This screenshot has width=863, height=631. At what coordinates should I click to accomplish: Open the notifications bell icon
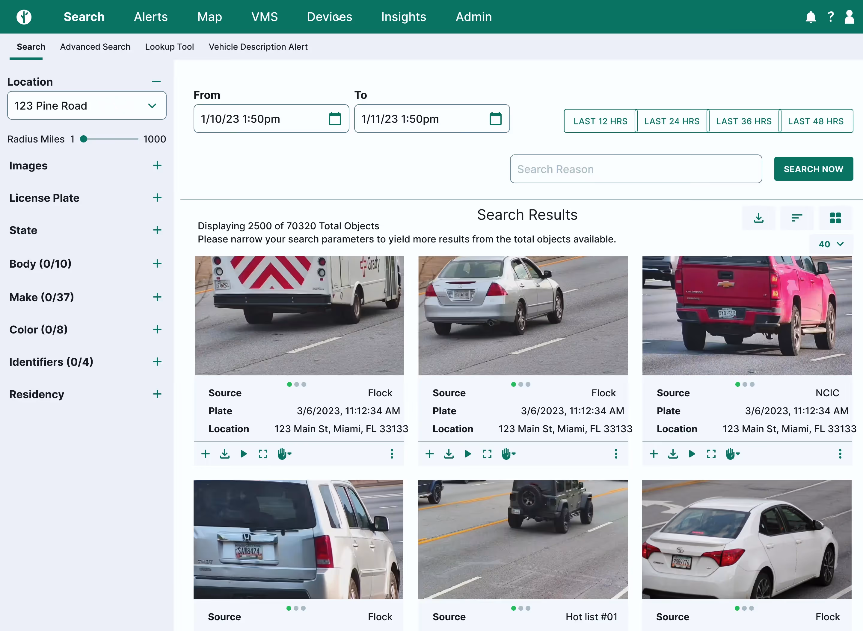810,17
